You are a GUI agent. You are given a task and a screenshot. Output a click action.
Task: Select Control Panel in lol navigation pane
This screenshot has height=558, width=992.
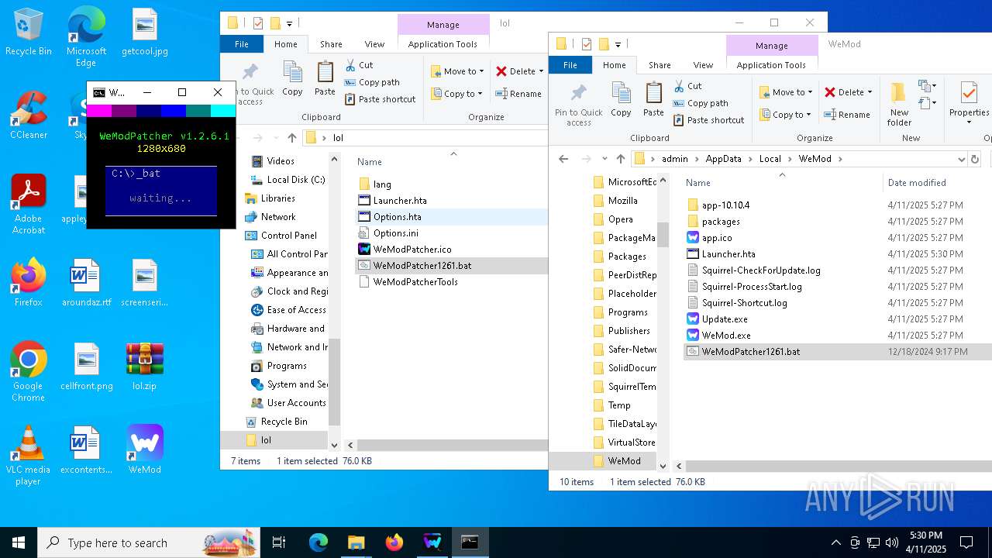pos(289,236)
